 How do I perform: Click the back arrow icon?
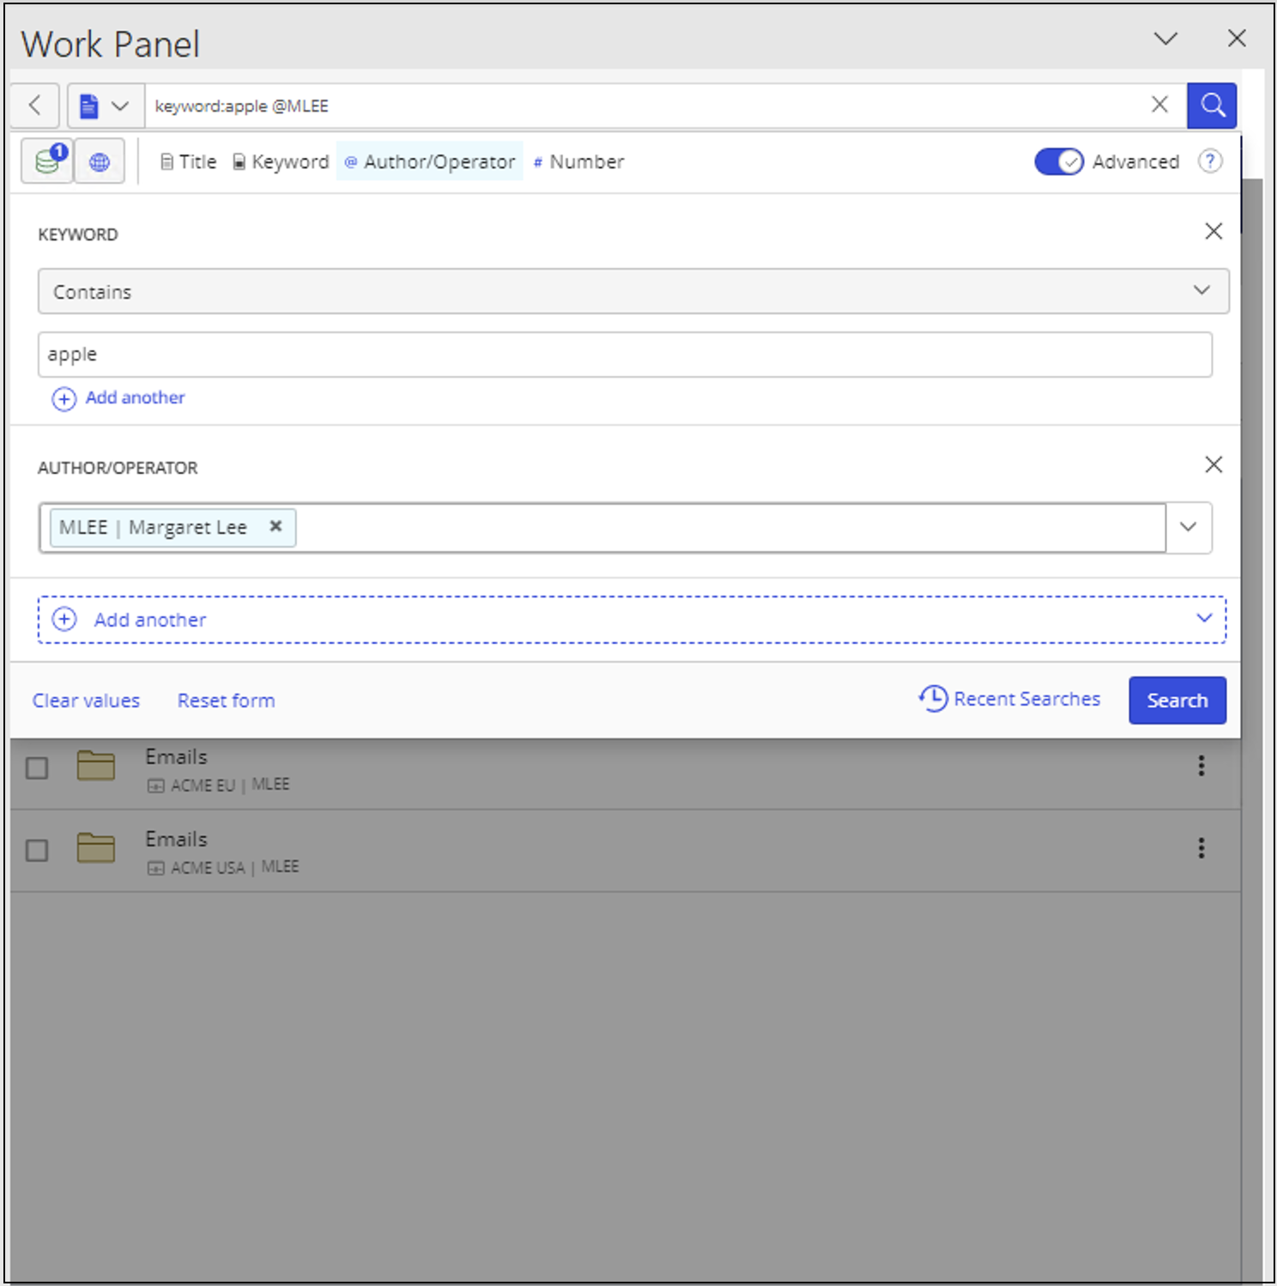click(x=35, y=106)
